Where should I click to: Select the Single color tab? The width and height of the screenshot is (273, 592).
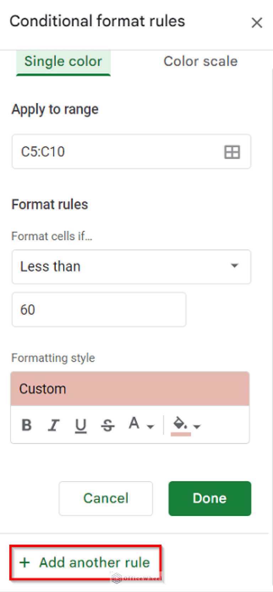[x=63, y=61]
